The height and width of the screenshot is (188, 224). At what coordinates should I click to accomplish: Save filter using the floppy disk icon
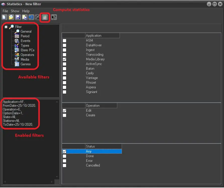(x=18, y=17)
